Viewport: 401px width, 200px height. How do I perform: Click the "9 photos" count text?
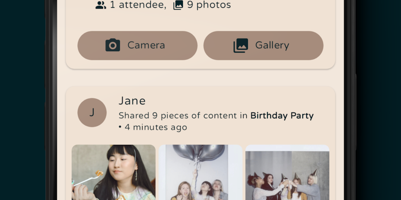click(x=209, y=5)
